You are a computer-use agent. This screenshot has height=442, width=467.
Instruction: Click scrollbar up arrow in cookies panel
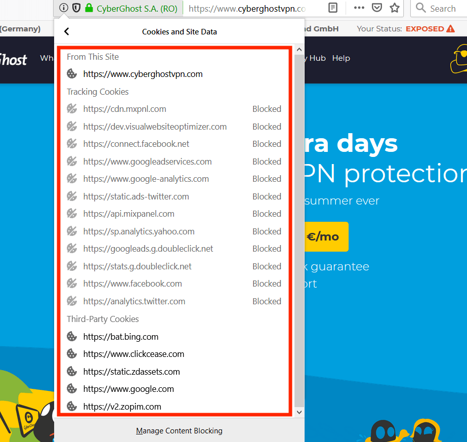click(x=300, y=50)
